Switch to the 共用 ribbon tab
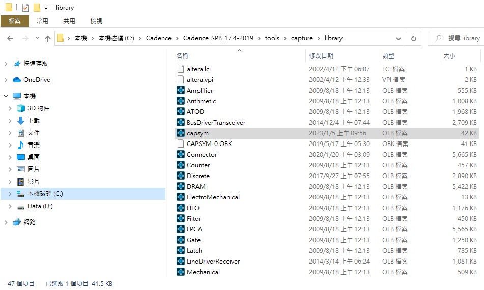Viewport: 484px width, 290px height. (x=69, y=21)
